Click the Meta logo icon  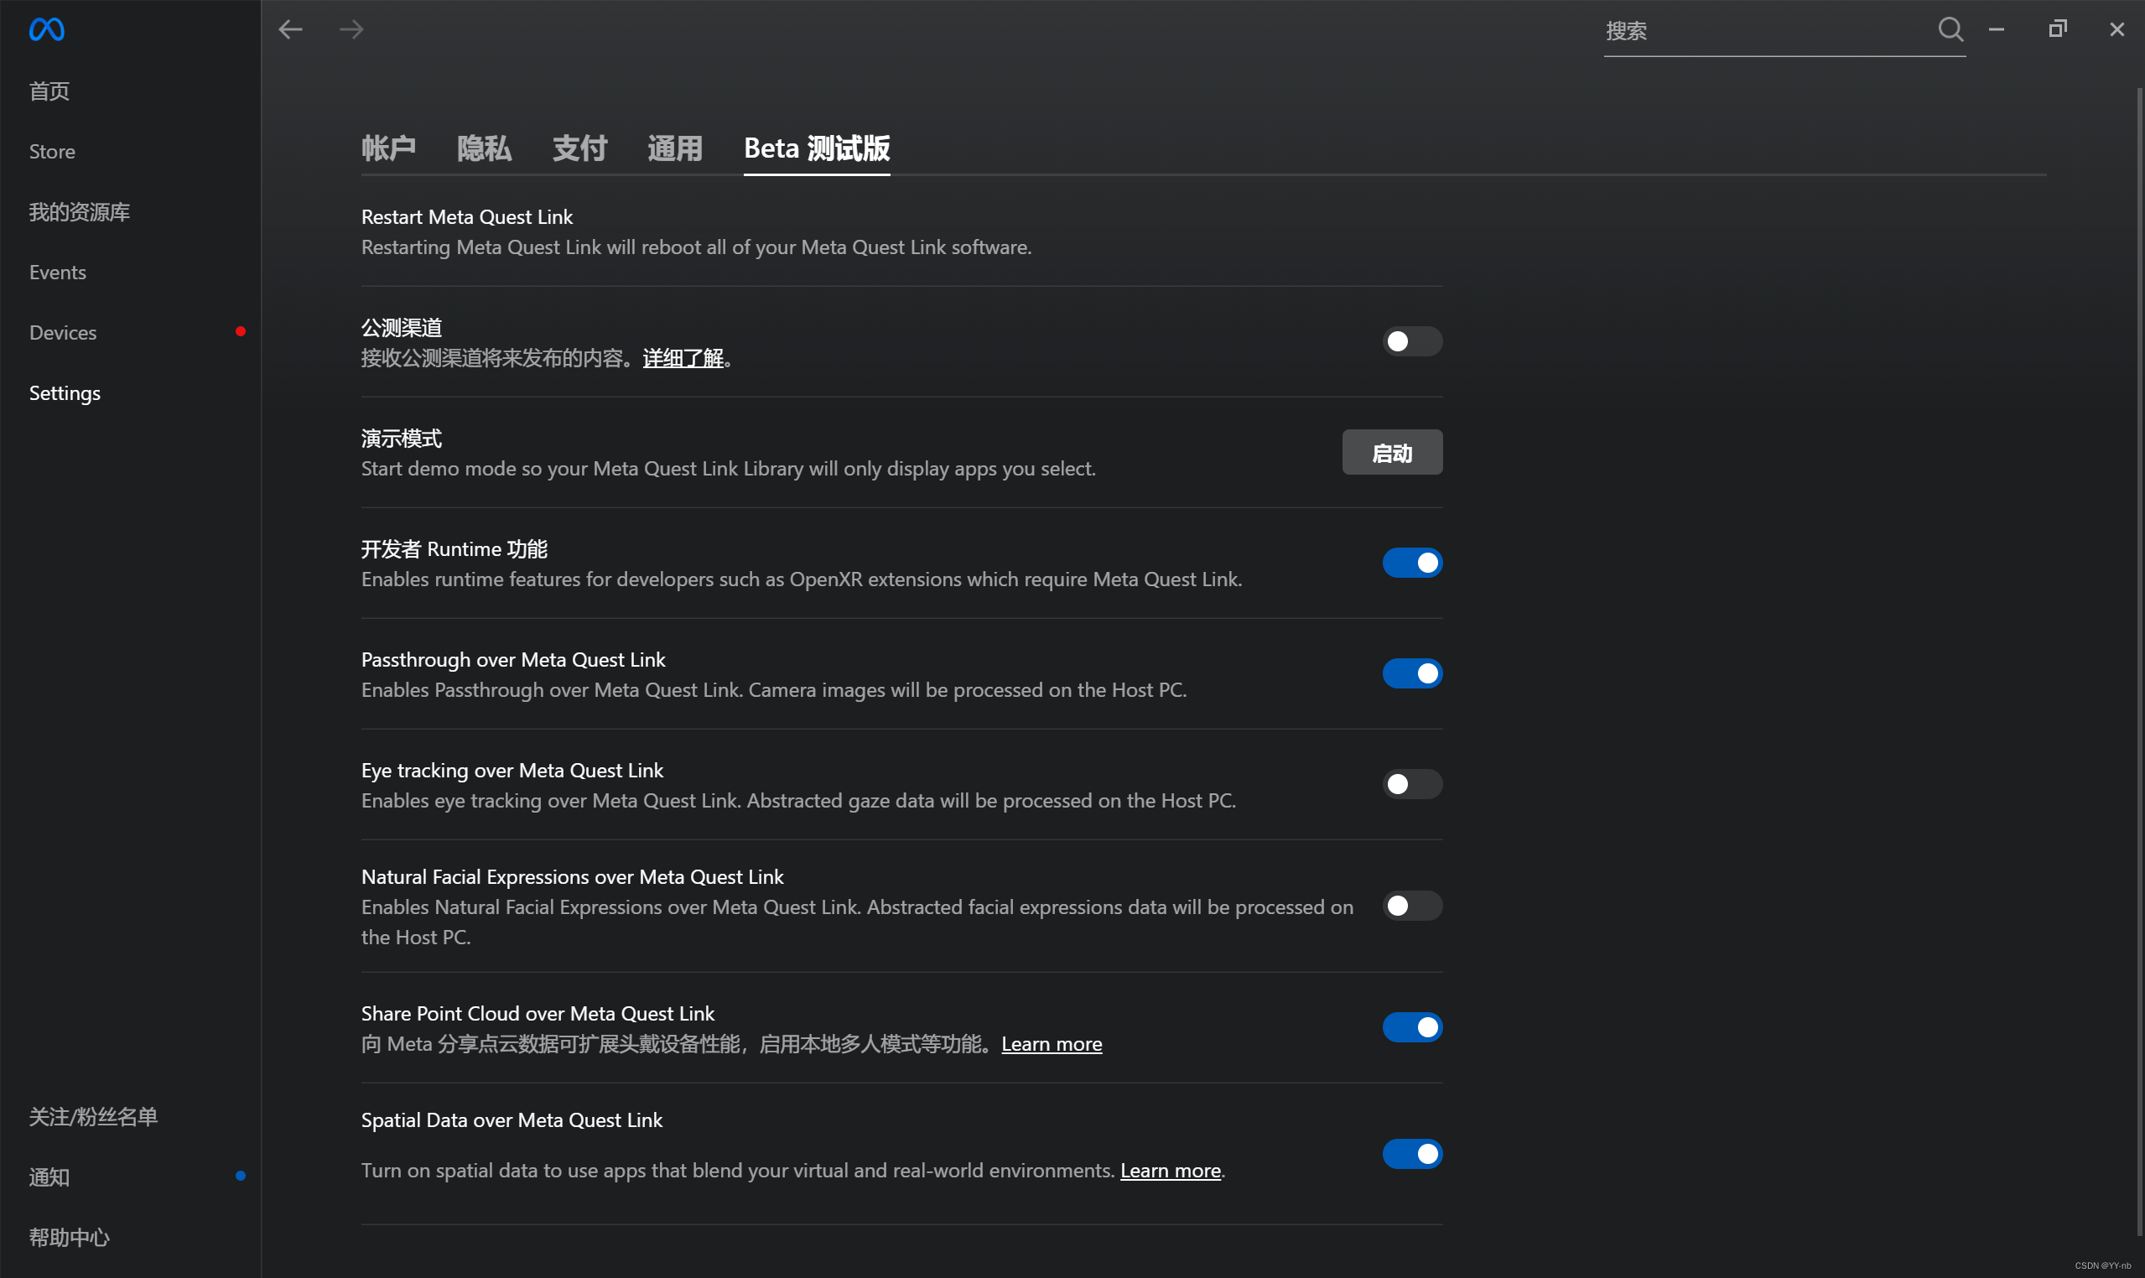click(46, 30)
